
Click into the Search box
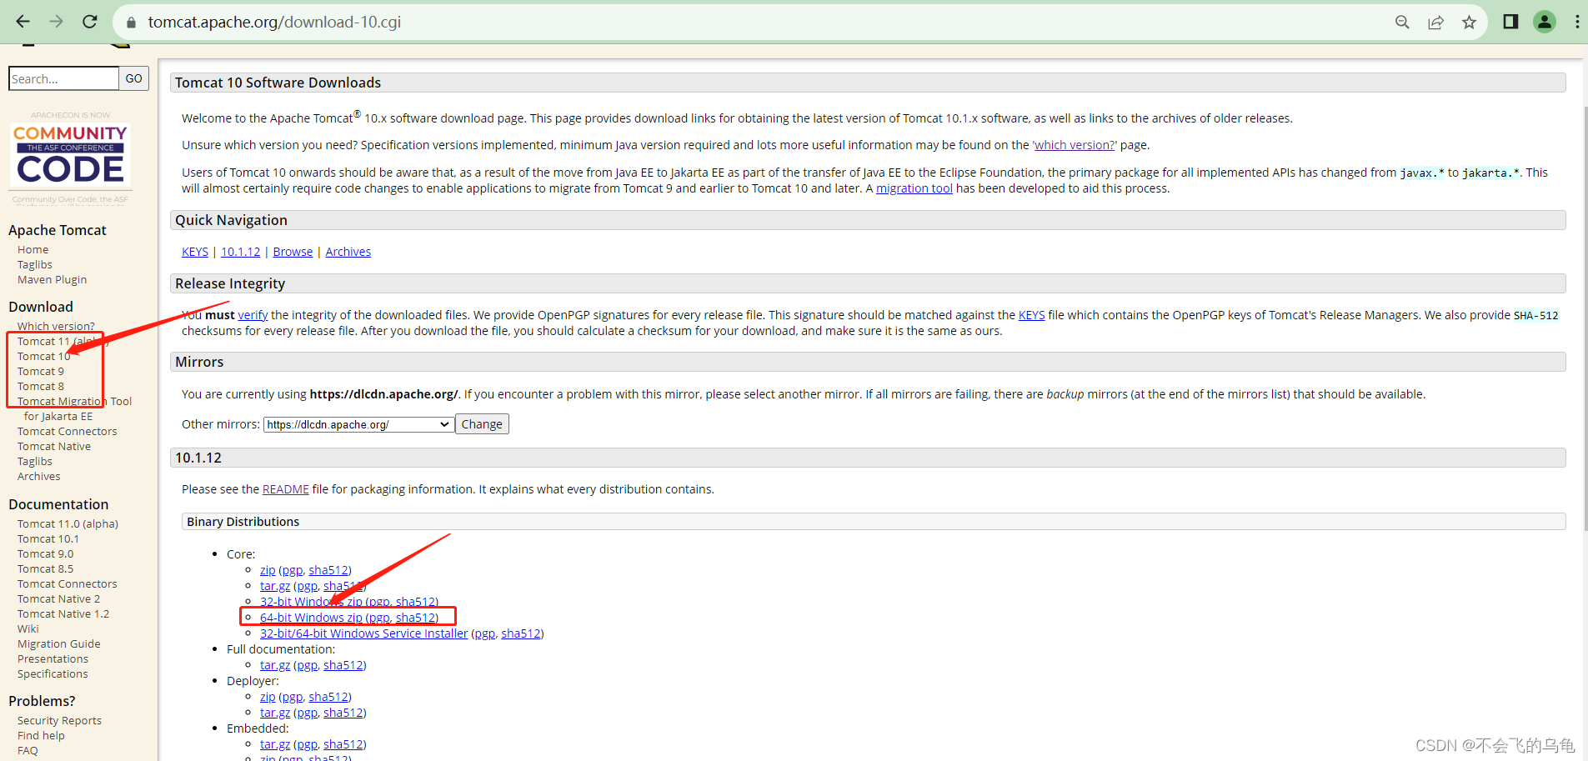pyautogui.click(x=63, y=78)
